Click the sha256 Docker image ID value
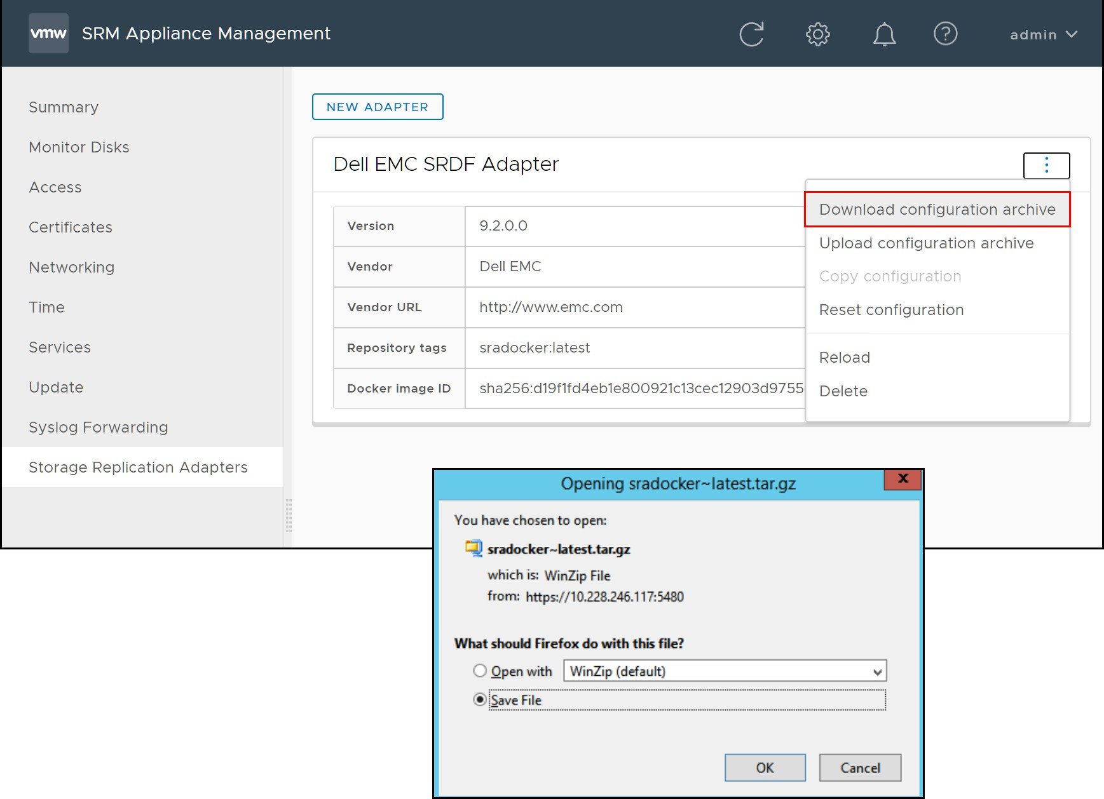 [642, 389]
